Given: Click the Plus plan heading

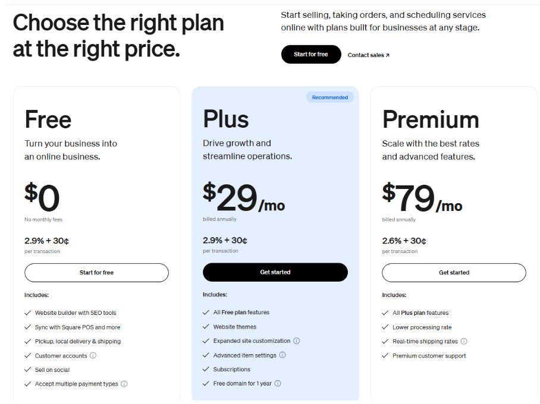Looking at the screenshot, I should click(x=226, y=119).
